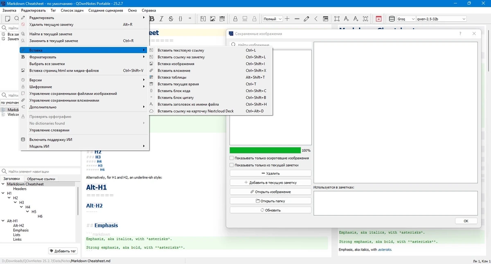Click the Обновить button
491x264 pixels.
coord(270,210)
